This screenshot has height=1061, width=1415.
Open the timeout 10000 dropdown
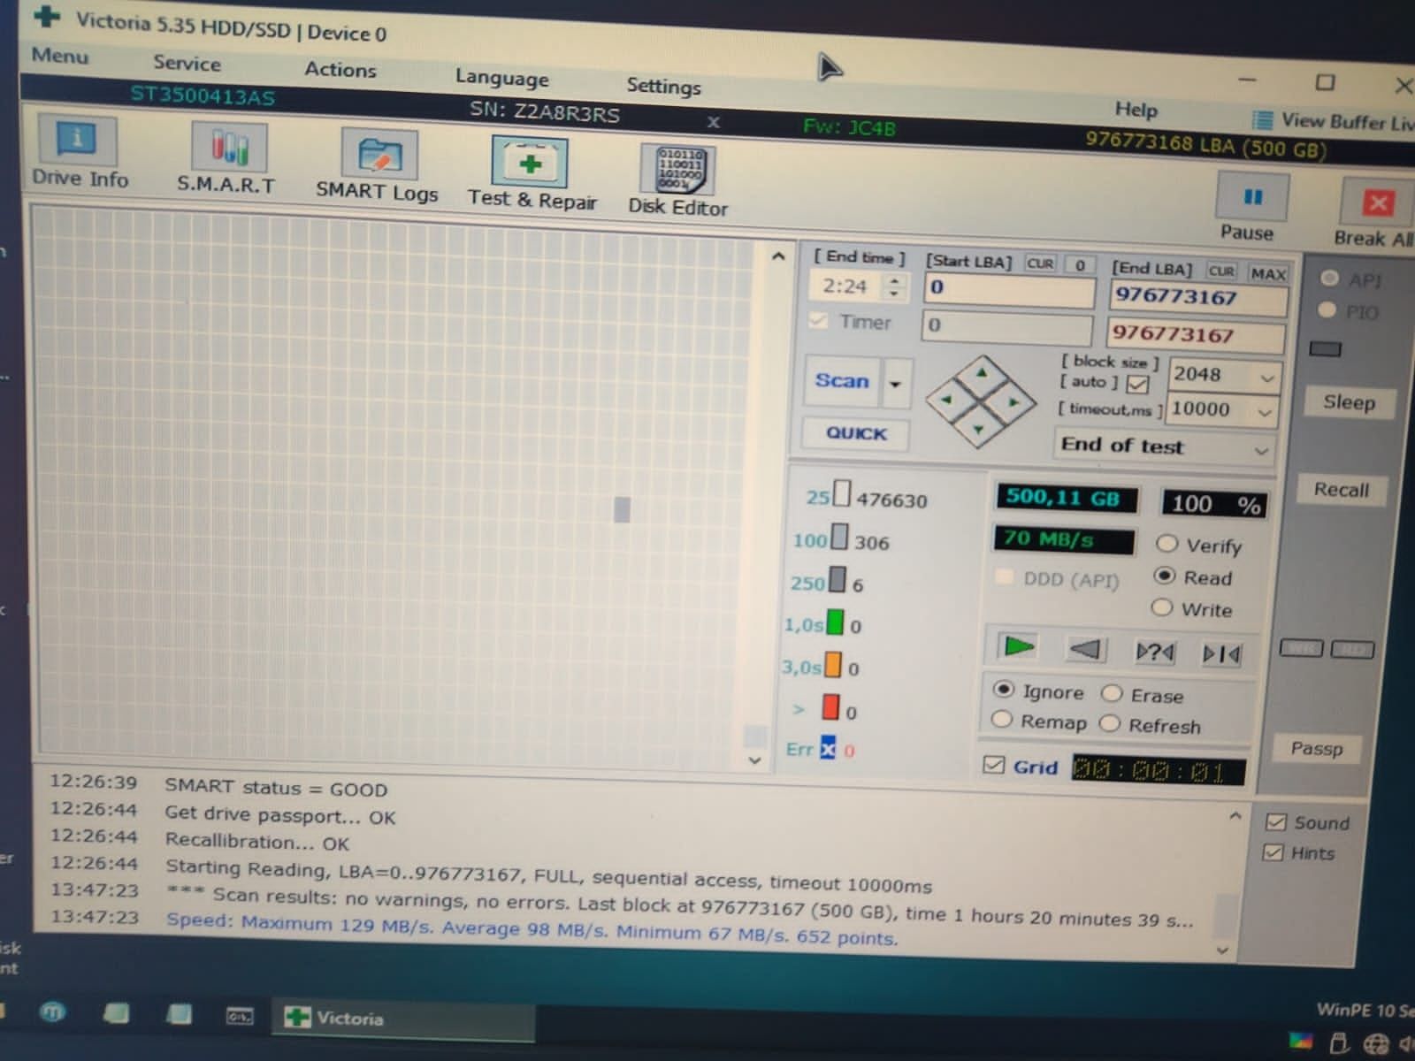click(1265, 413)
